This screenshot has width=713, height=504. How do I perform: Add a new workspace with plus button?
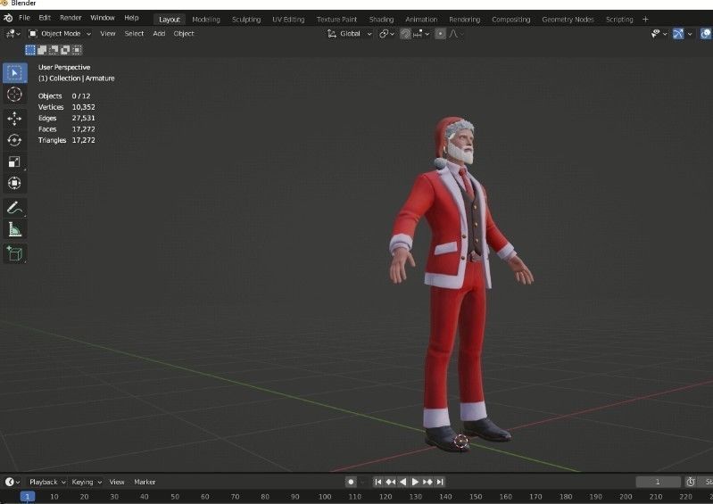coord(645,19)
